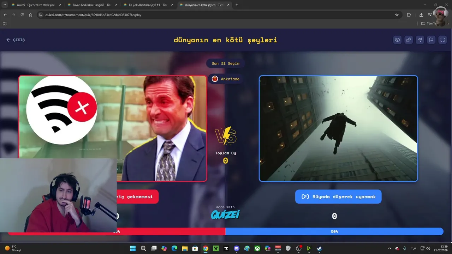Click the quizei.com URL address bar

click(219, 15)
